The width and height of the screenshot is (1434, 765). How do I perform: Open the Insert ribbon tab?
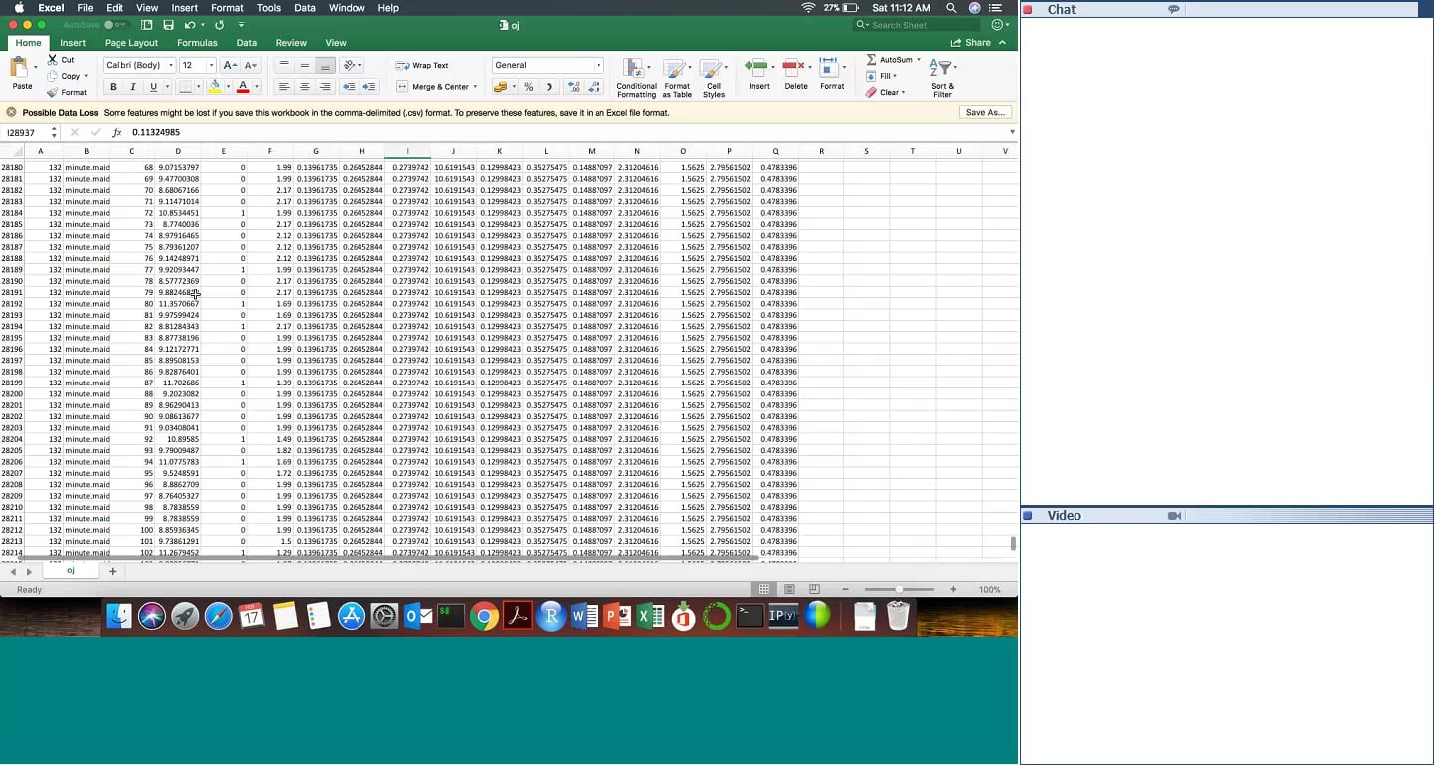(x=73, y=43)
